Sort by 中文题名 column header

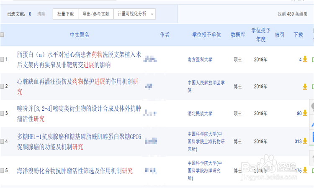click(80, 35)
